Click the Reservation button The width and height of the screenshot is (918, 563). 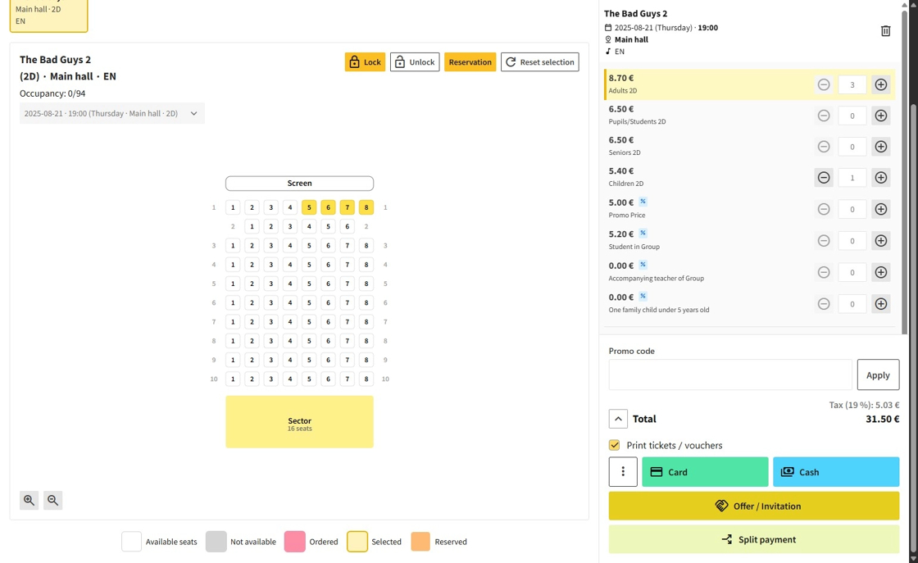470,62
